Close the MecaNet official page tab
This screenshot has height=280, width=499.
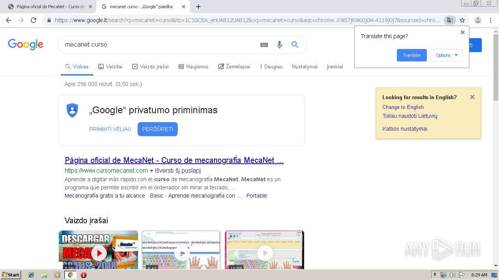[x=90, y=7]
